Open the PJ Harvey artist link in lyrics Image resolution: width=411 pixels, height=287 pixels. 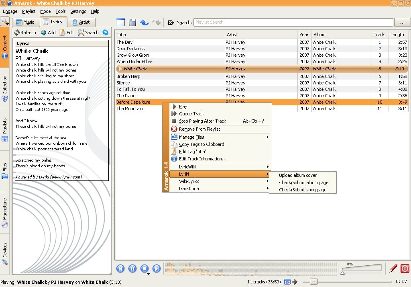point(28,58)
